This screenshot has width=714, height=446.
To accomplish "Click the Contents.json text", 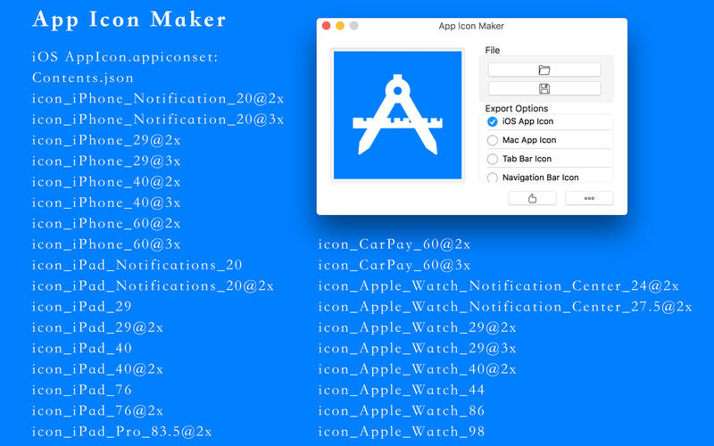I will [x=83, y=78].
